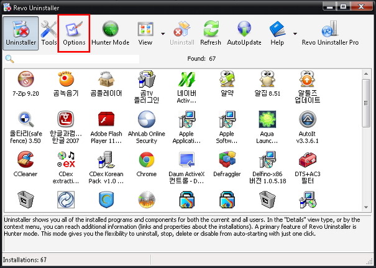This screenshot has height=268, width=376.
Task: Click the Installations: 67 status text
Action: (25, 260)
